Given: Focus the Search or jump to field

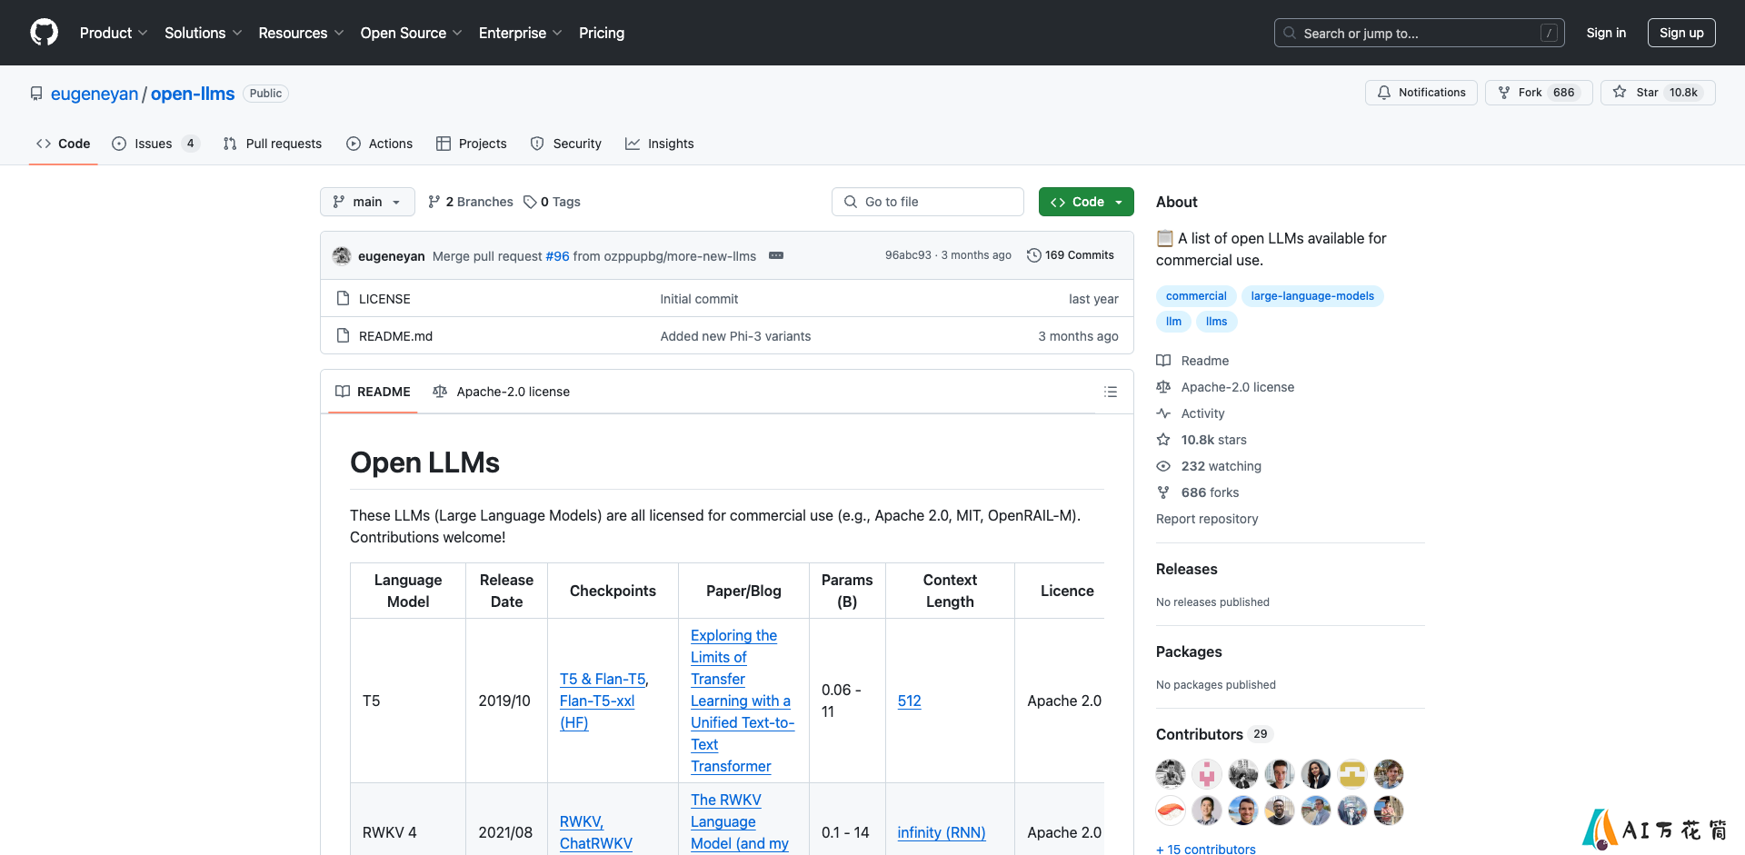Looking at the screenshot, I should [x=1420, y=33].
